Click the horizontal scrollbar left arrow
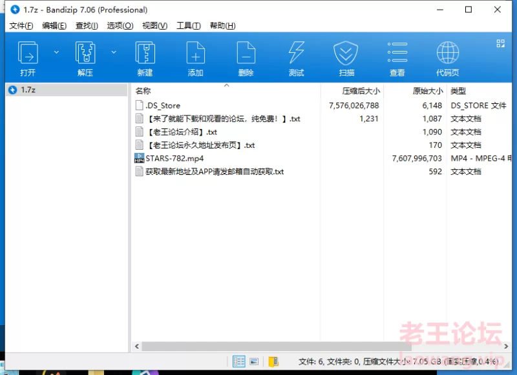 coord(137,347)
